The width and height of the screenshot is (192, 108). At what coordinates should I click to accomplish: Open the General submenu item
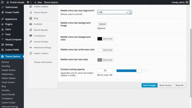click(x=5, y=62)
